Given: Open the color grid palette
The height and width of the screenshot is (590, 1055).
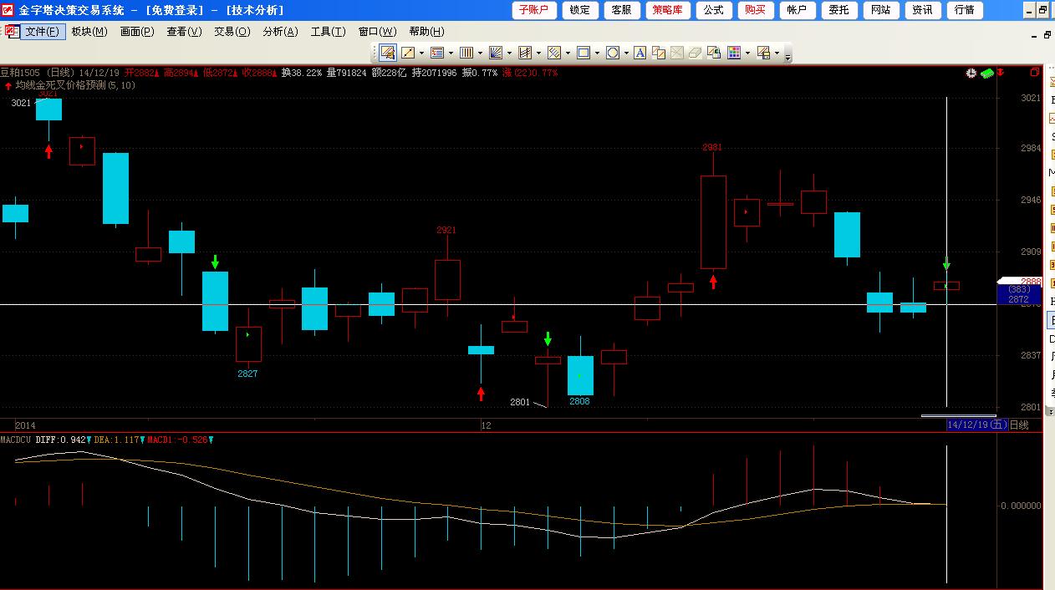Looking at the screenshot, I should [734, 53].
